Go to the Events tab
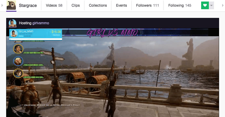The image size is (225, 117). click(x=121, y=5)
